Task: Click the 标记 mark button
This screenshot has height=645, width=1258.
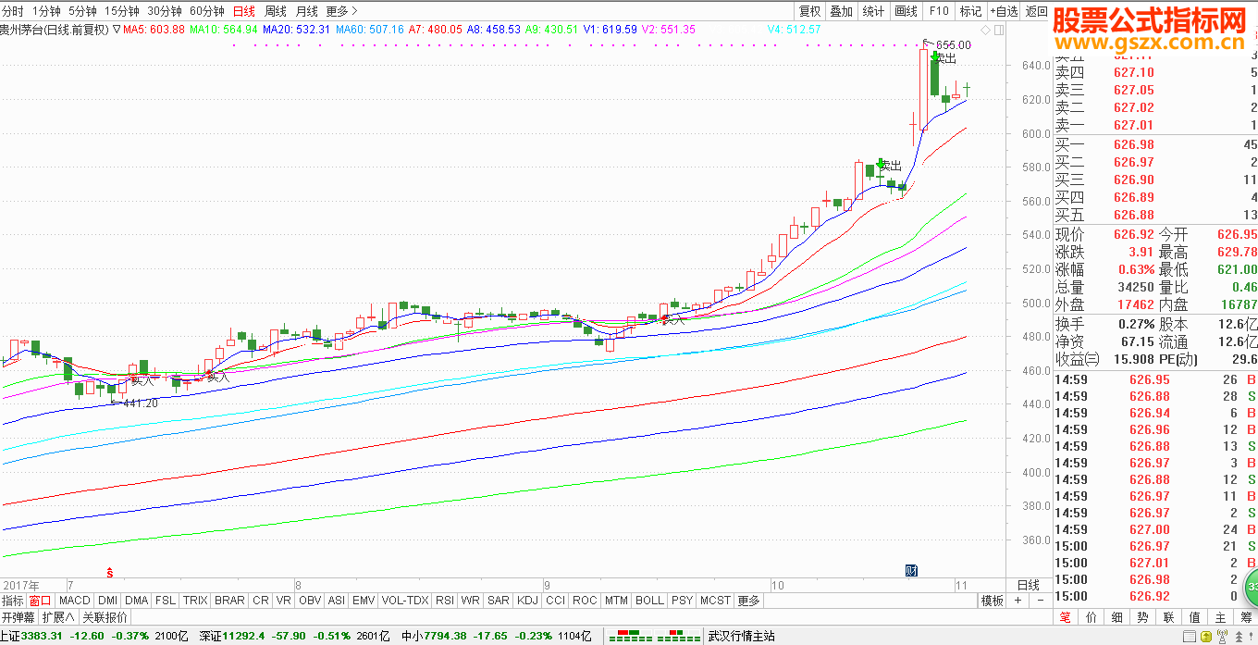Action: [x=970, y=11]
